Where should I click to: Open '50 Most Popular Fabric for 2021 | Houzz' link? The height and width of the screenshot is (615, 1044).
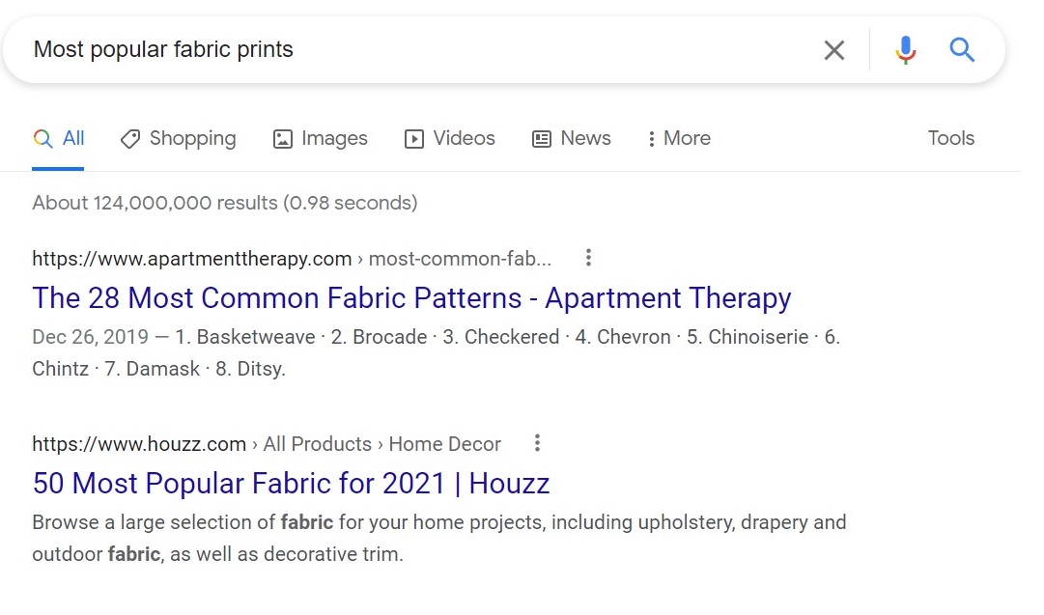291,483
